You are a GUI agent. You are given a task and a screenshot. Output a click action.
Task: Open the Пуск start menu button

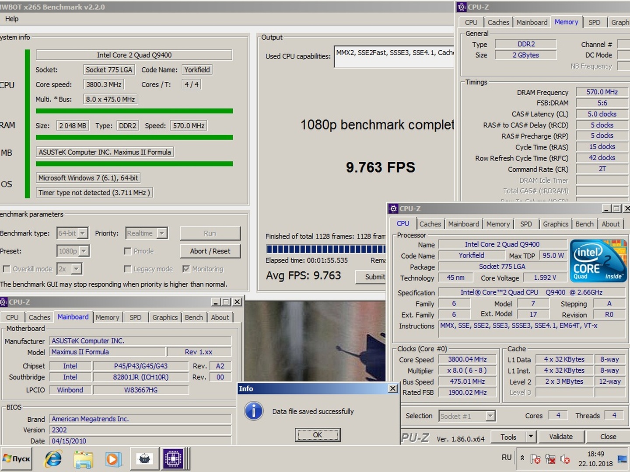coord(17,459)
